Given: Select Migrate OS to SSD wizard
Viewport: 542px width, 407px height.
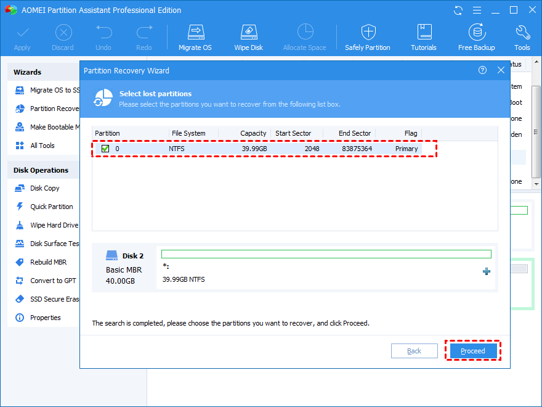Looking at the screenshot, I should (47, 90).
